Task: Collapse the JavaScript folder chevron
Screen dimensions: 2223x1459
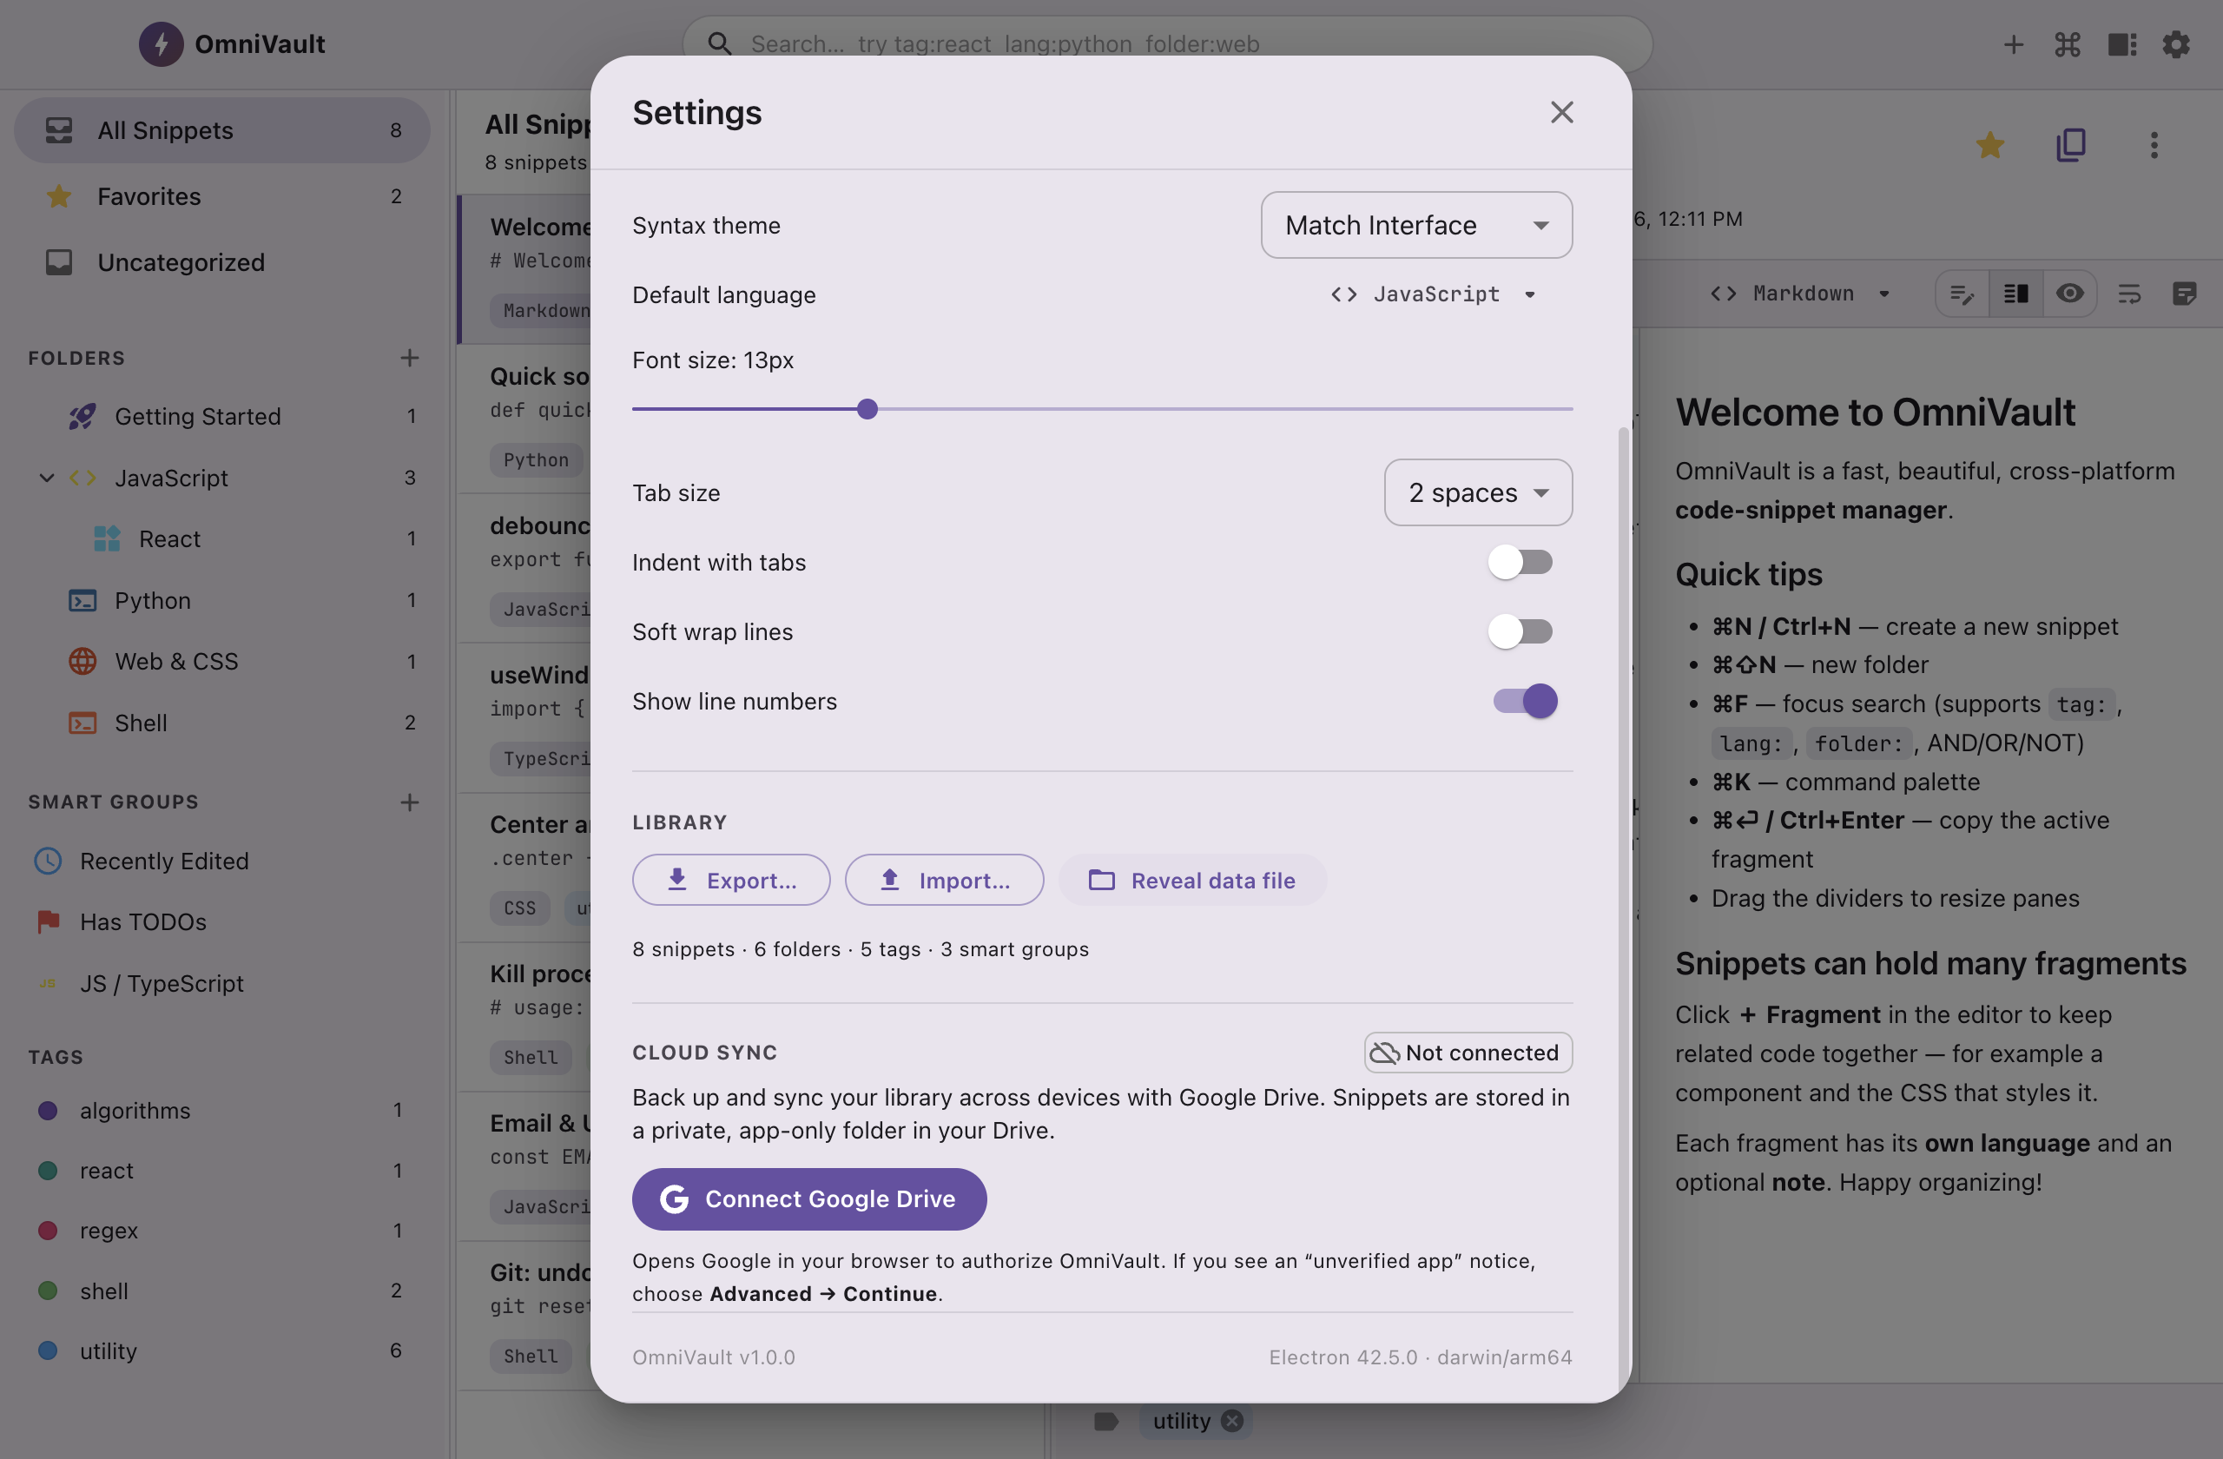Action: coord(47,479)
